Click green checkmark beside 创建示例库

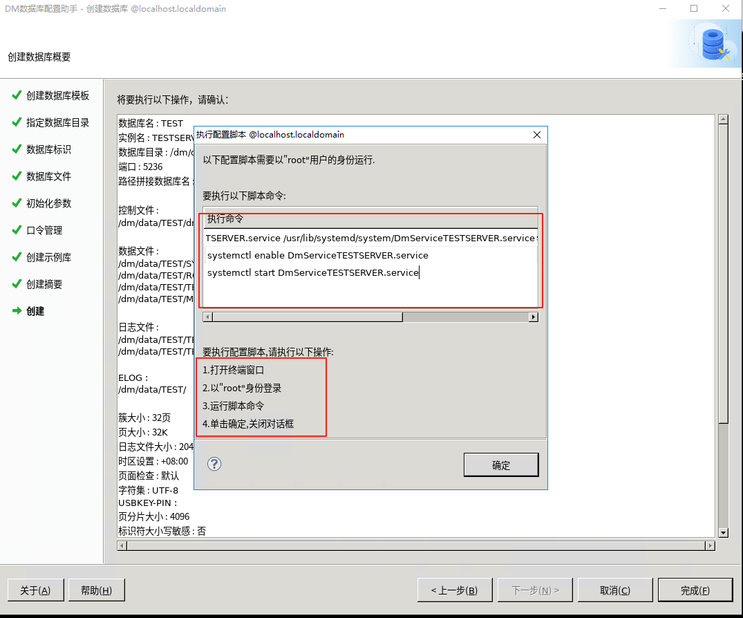[x=17, y=257]
